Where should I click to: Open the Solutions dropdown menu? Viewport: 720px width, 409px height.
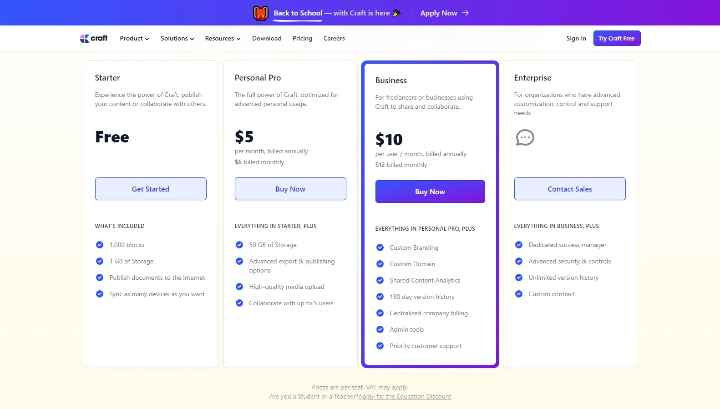(x=177, y=38)
